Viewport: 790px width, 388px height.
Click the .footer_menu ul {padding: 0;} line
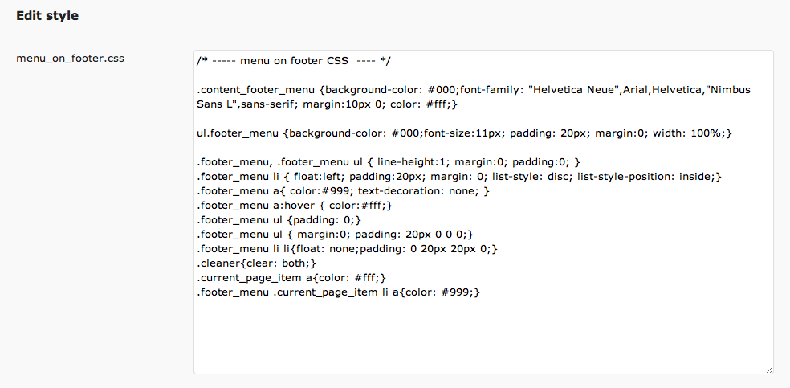point(279,220)
